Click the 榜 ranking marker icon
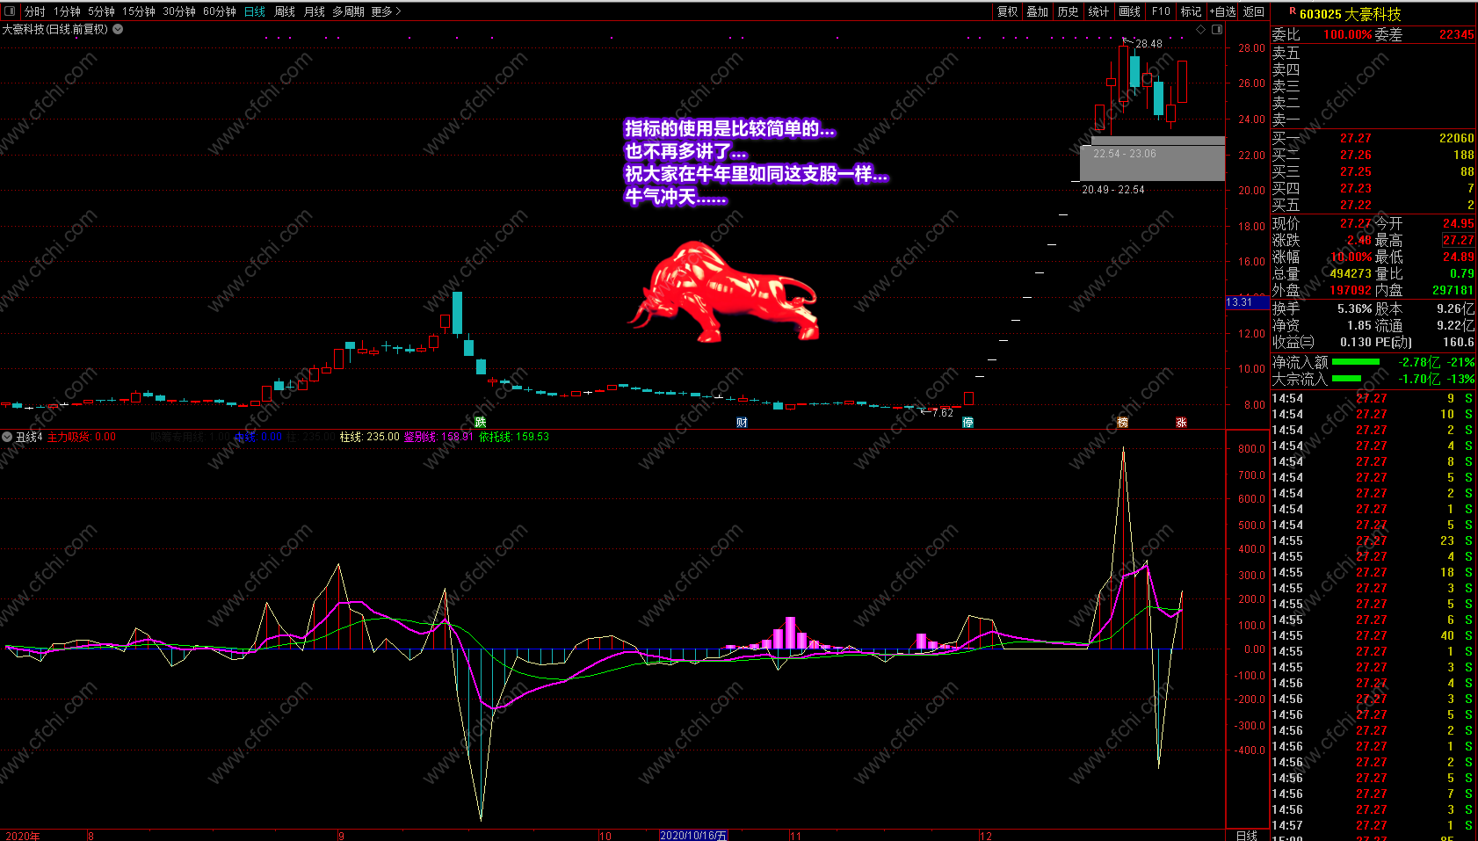Viewport: 1478px width, 841px height. tap(1122, 423)
